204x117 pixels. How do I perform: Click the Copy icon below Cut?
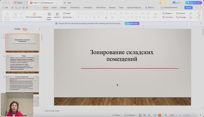pyautogui.click(x=21, y=17)
